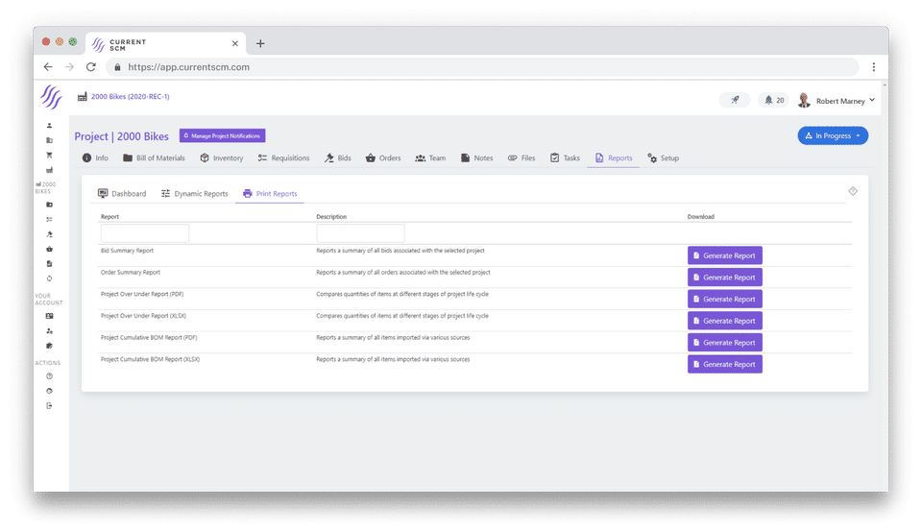Open the bell notifications showing 20
This screenshot has height=532, width=922.
pyautogui.click(x=773, y=100)
